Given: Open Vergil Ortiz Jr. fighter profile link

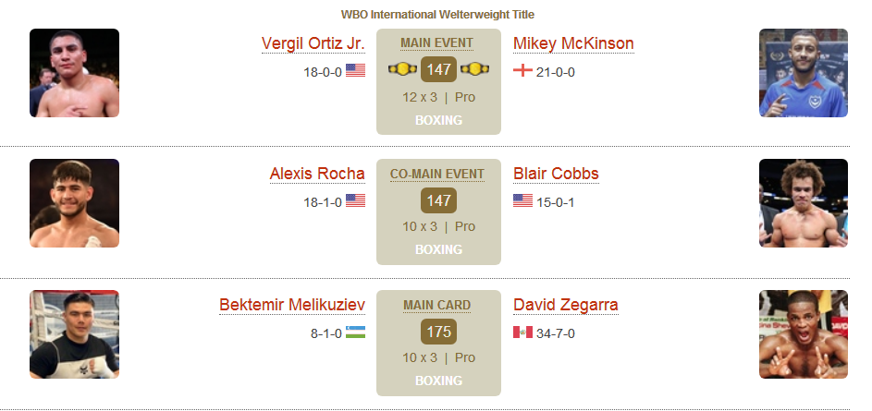Looking at the screenshot, I should pyautogui.click(x=313, y=43).
